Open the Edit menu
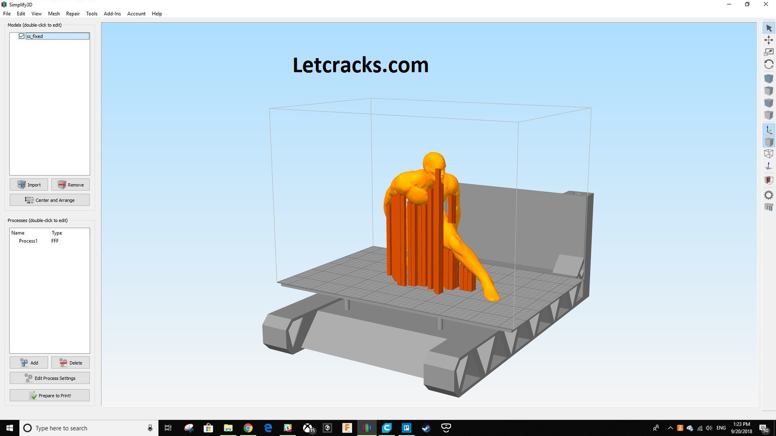Image resolution: width=776 pixels, height=436 pixels. (21, 14)
